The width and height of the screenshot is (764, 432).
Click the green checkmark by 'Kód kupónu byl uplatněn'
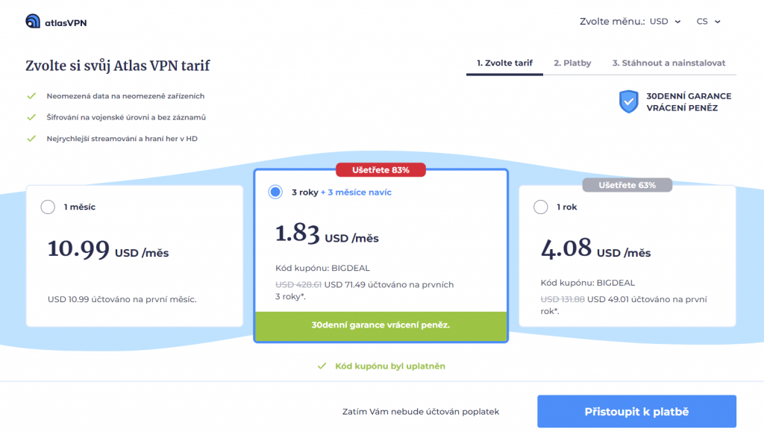[322, 366]
